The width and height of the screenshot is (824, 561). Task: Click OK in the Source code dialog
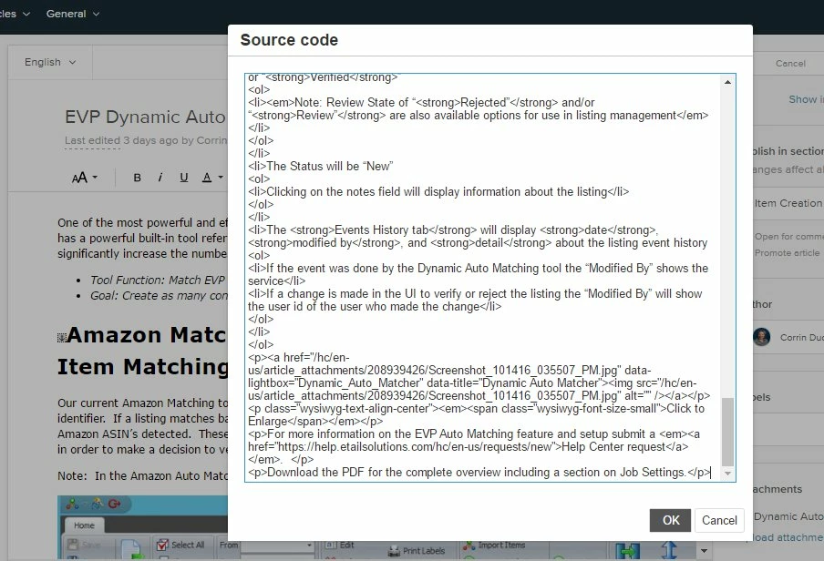tap(670, 520)
